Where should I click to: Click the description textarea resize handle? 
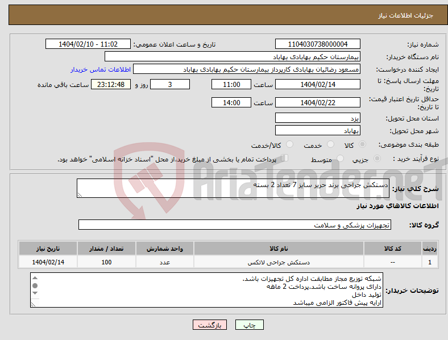pyautogui.click(x=80, y=195)
